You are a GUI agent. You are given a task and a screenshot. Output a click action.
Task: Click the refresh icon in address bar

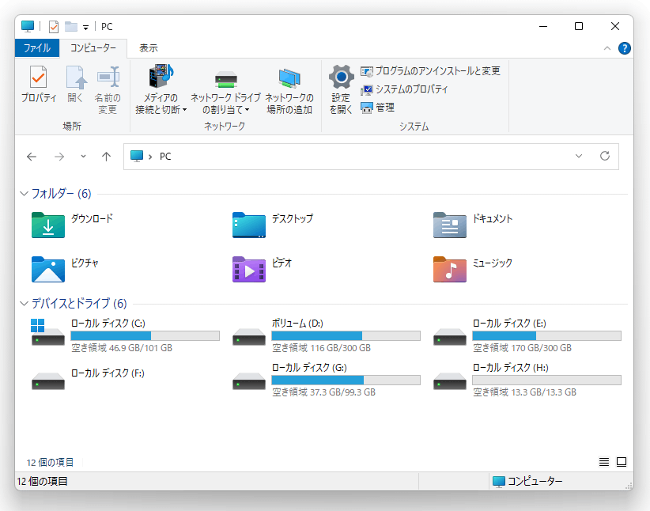[x=605, y=156]
